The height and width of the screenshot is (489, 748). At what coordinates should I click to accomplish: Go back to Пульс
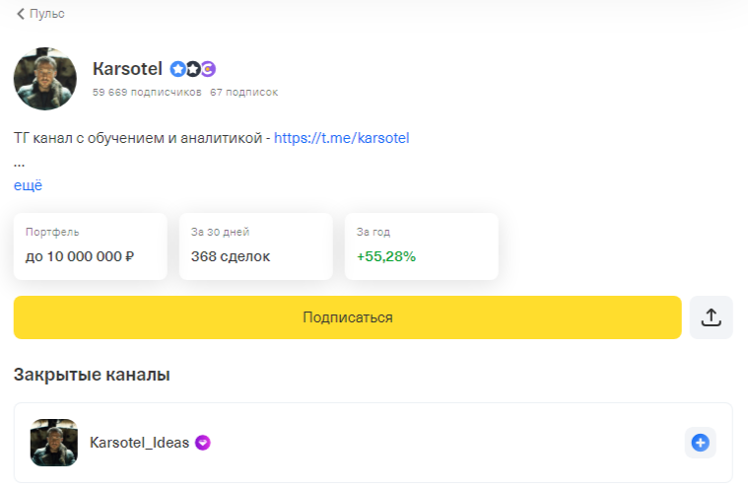click(40, 14)
